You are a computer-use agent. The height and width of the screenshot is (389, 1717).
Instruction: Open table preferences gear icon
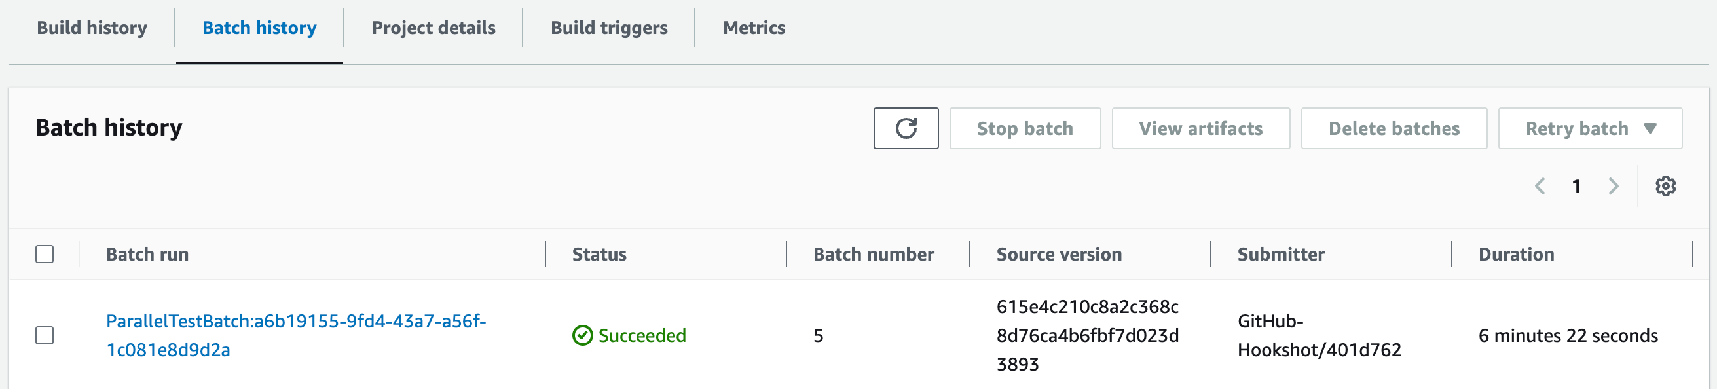click(x=1665, y=187)
